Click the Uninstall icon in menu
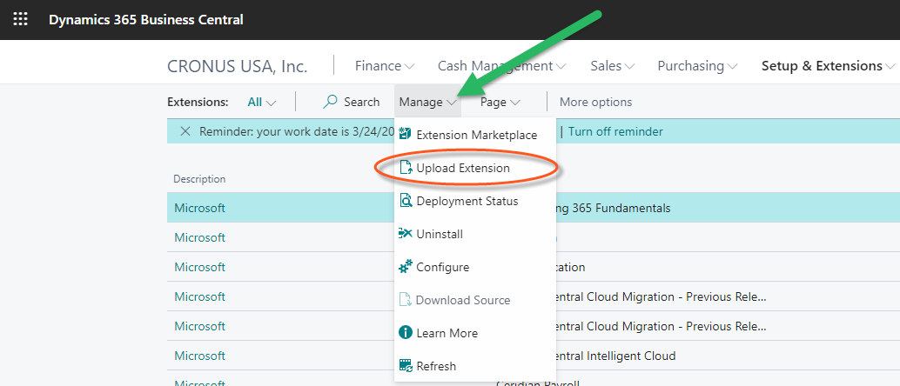The image size is (900, 386). (405, 234)
